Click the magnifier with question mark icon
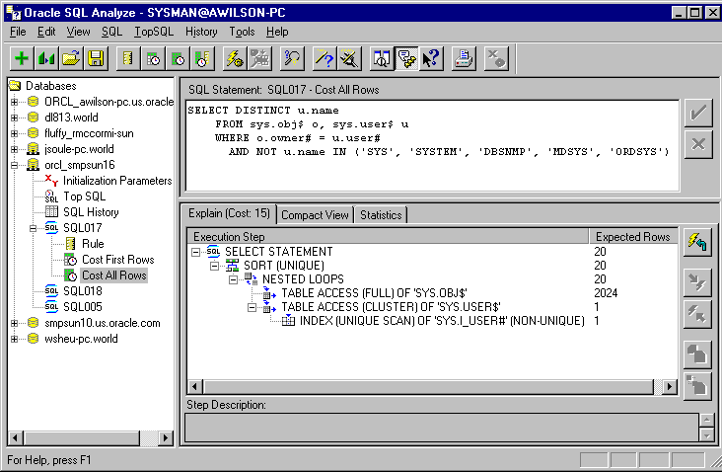 point(292,58)
